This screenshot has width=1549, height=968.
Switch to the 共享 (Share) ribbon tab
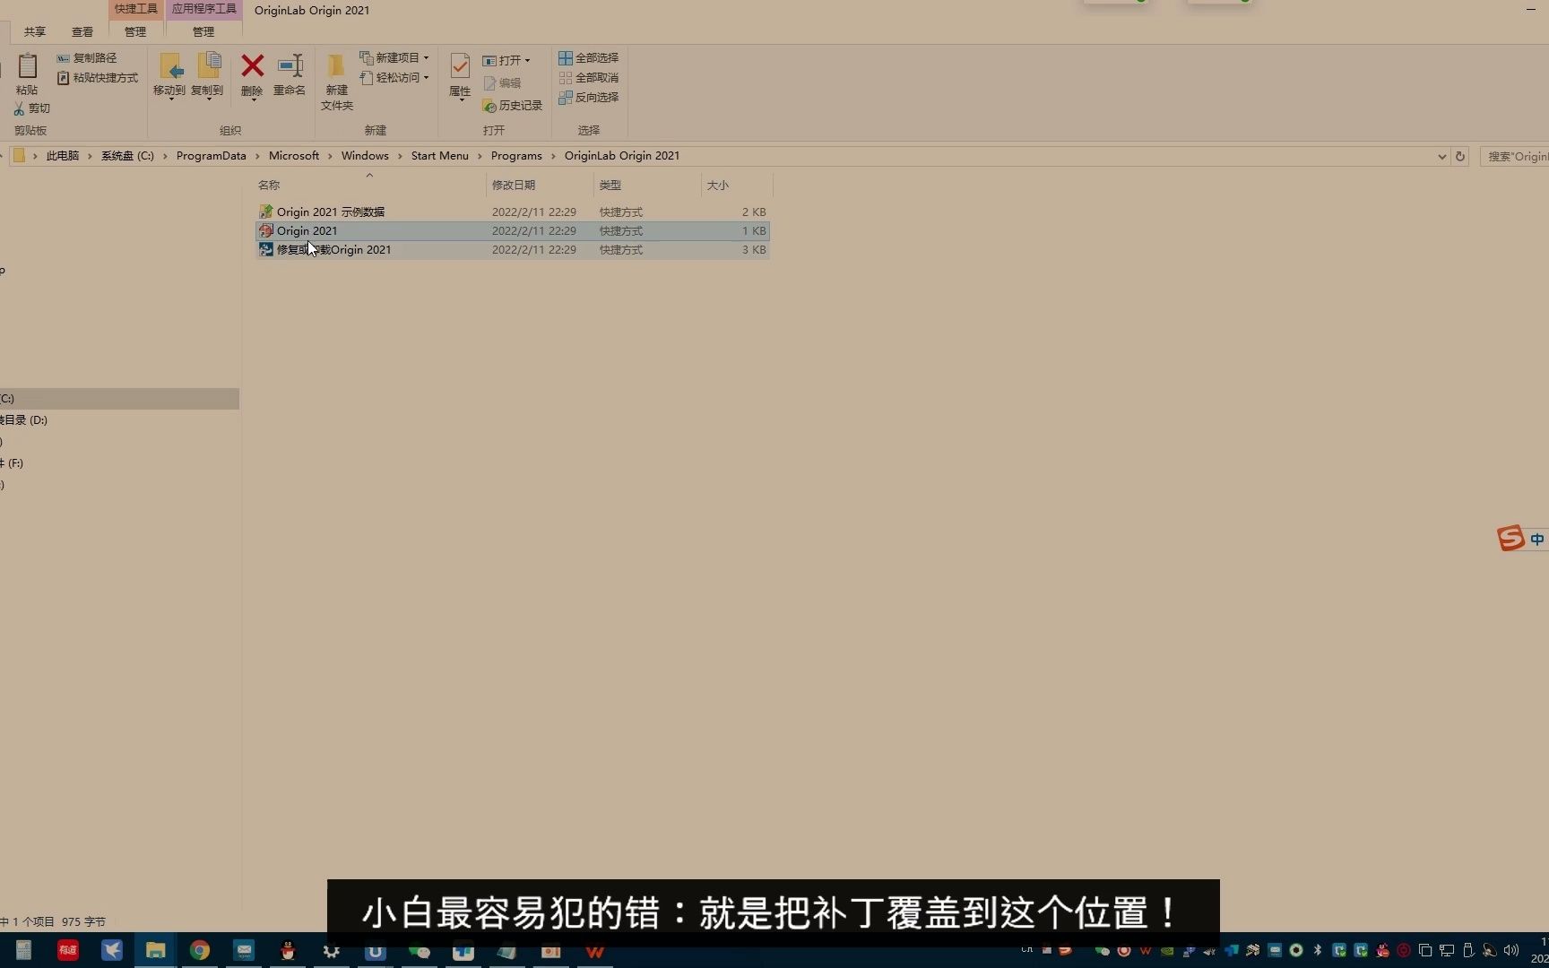(x=35, y=32)
